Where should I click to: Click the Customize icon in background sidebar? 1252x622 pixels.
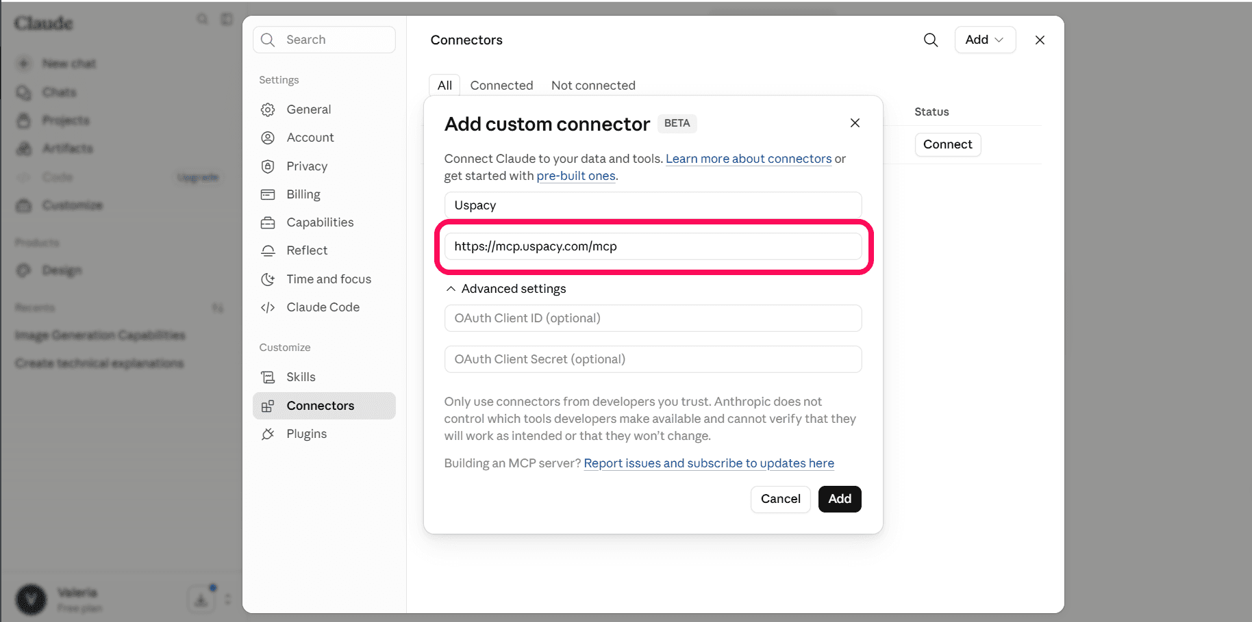pos(24,205)
